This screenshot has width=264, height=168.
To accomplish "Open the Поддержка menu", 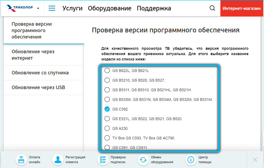I will [154, 8].
